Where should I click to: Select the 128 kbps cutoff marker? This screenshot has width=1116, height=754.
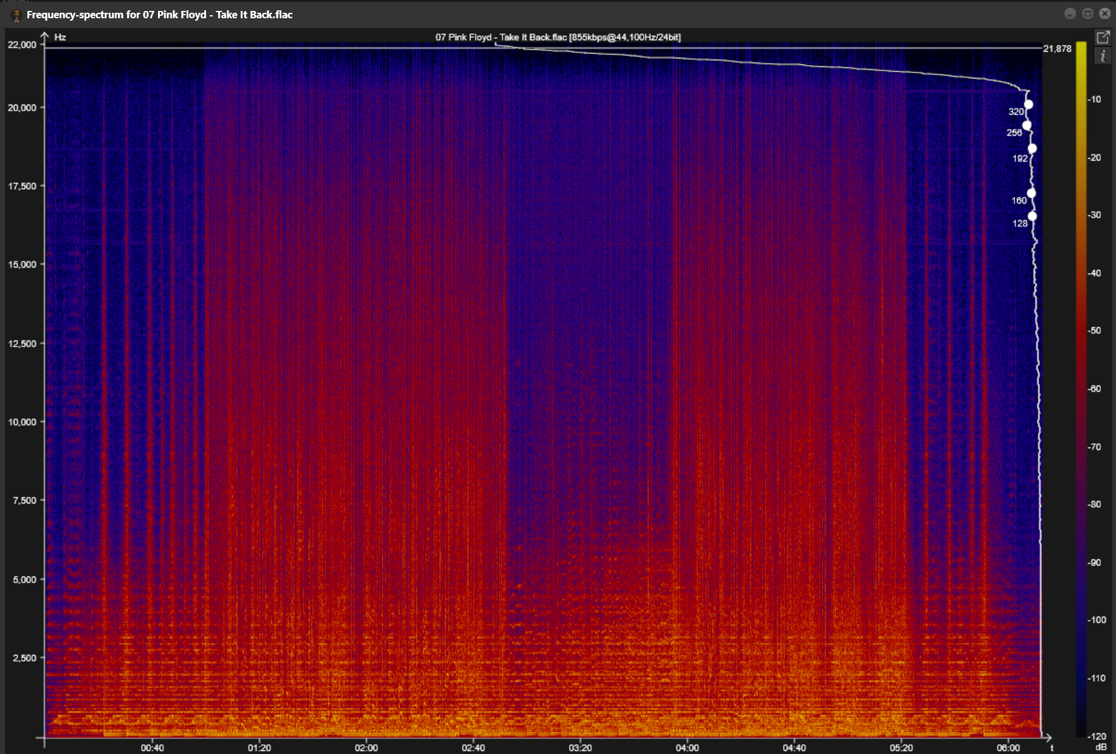point(1032,216)
